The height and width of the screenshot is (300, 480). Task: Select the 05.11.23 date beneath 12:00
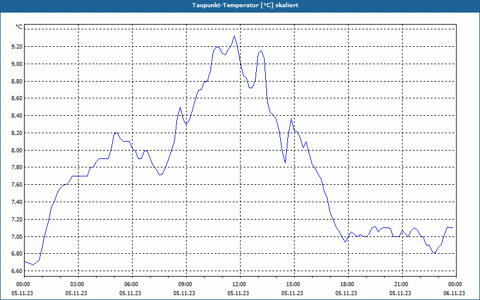[x=238, y=293]
